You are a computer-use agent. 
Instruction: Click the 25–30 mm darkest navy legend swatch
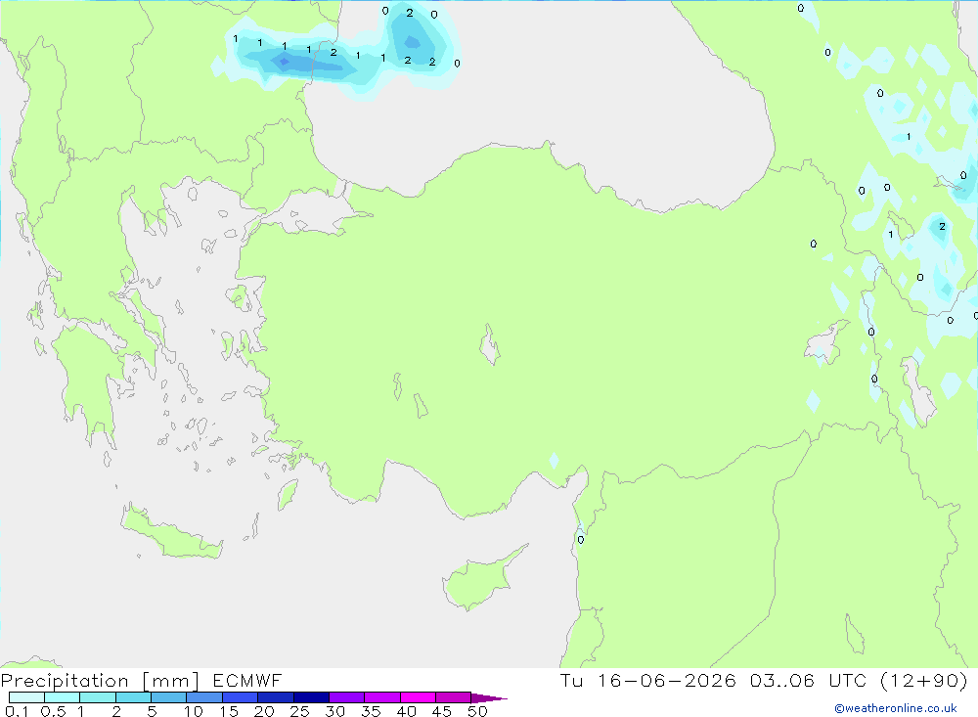pos(311,697)
